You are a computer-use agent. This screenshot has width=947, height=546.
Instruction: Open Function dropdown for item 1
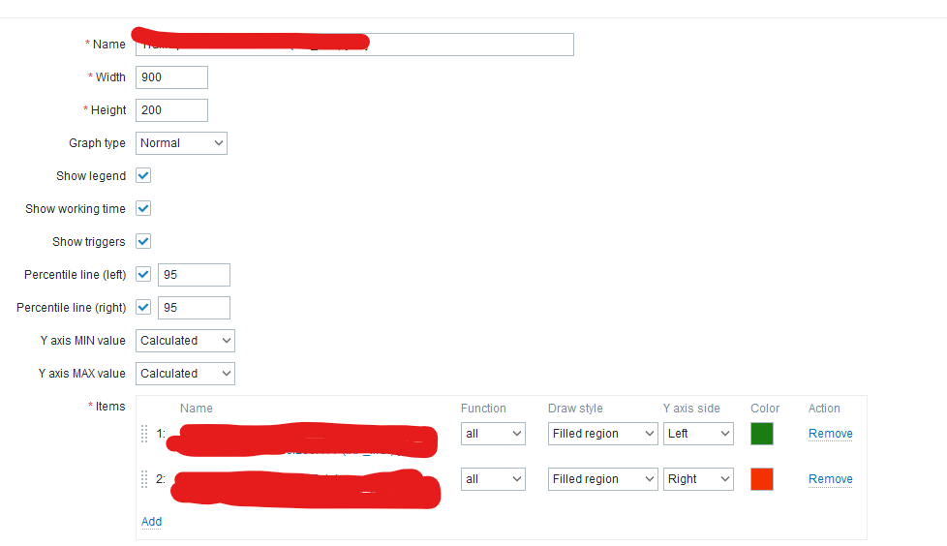(493, 434)
